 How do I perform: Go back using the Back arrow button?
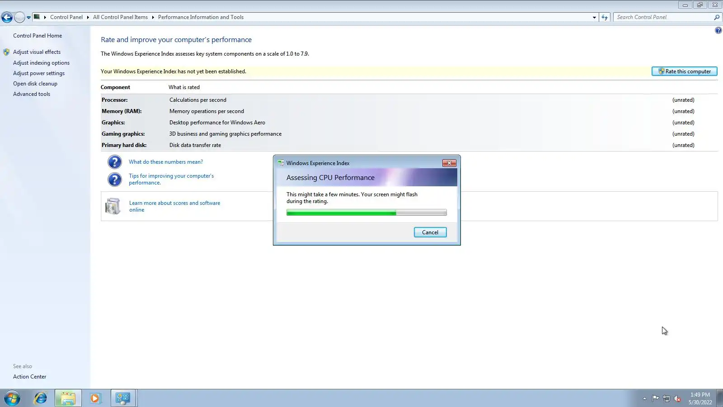7,17
